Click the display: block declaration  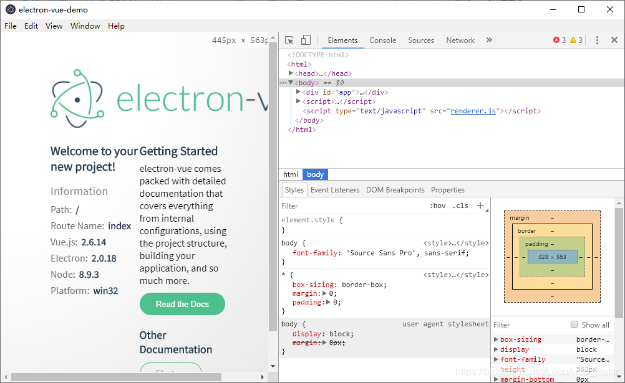(323, 334)
